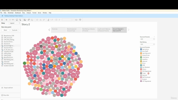The image size is (178, 100).
Task: Click the Sort ascending icon
Action: pyautogui.click(x=41, y=20)
